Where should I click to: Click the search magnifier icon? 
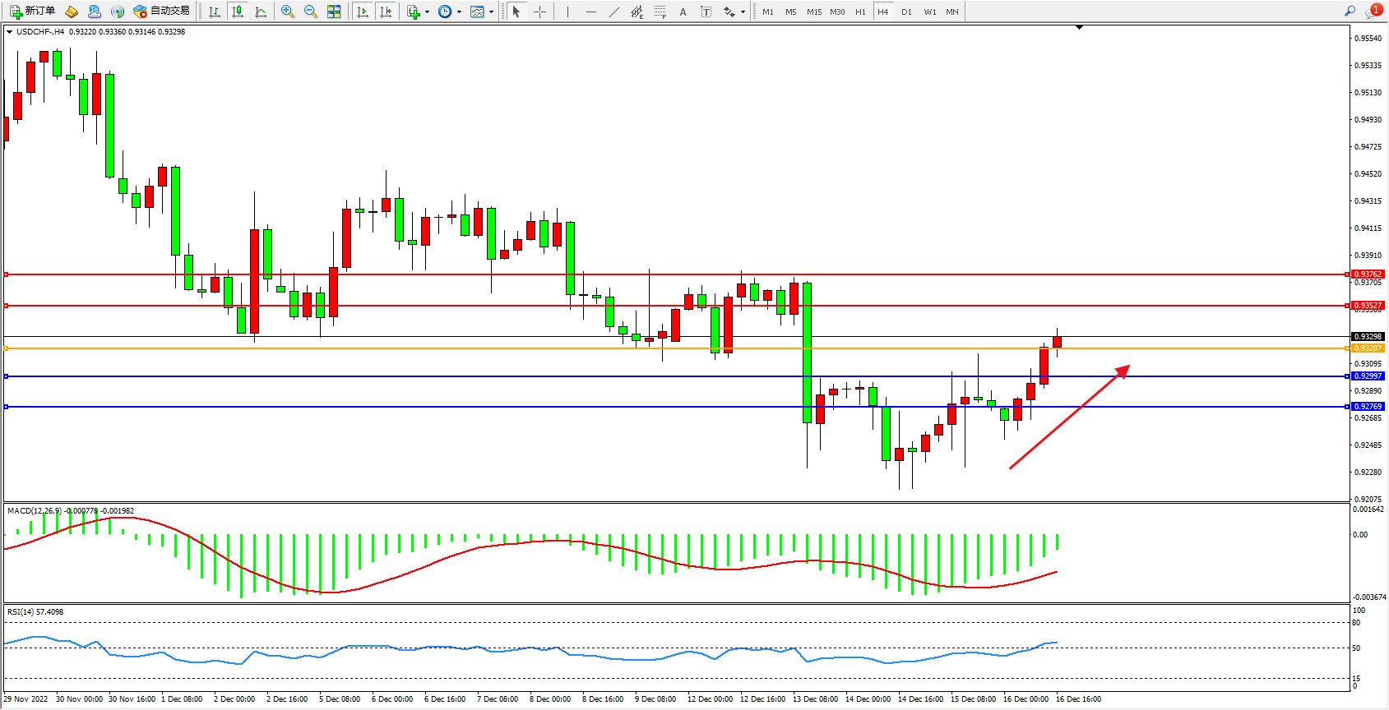(1350, 12)
